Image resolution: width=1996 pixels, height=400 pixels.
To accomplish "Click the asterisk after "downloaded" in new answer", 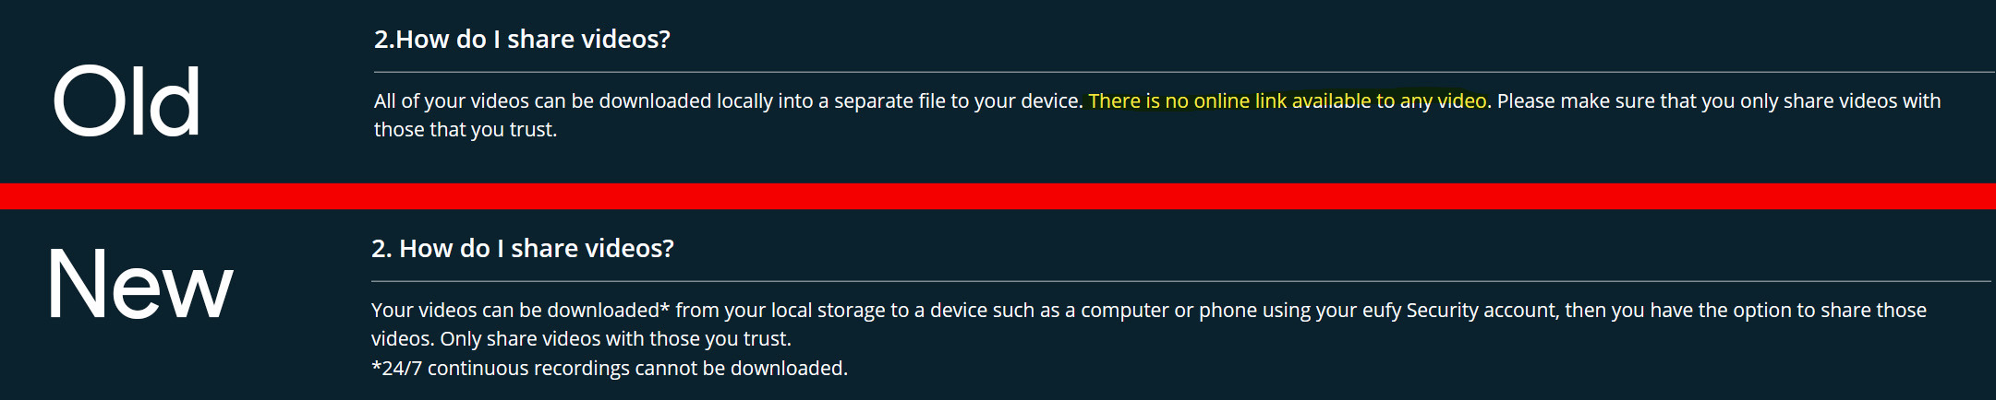I will pos(665,306).
